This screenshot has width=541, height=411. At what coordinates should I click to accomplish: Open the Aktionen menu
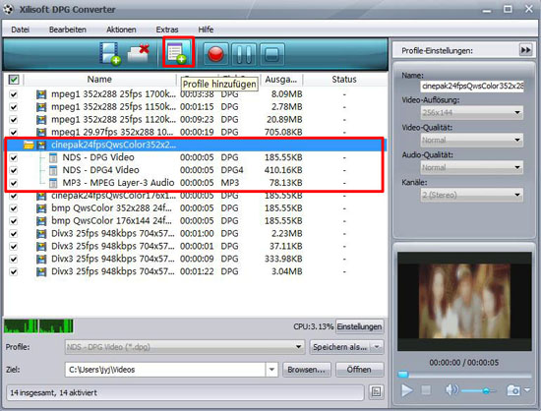(x=121, y=29)
